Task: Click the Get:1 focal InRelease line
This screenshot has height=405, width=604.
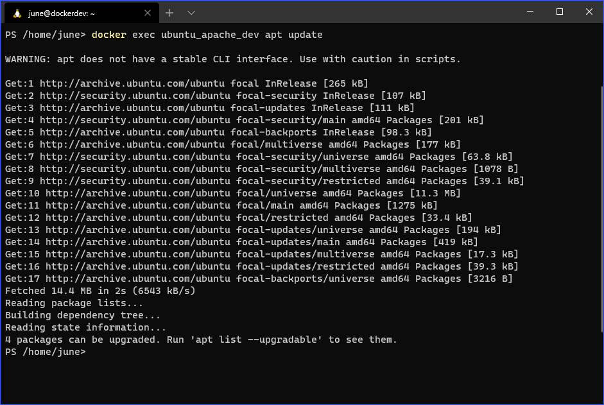Action: [186, 83]
